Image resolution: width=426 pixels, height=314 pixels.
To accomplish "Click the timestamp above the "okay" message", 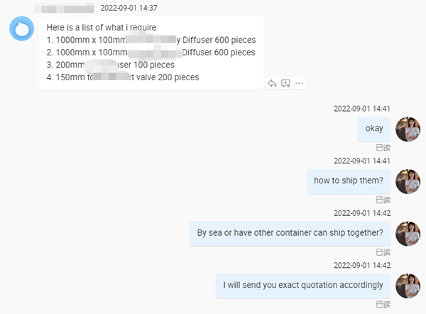I will pyautogui.click(x=362, y=109).
